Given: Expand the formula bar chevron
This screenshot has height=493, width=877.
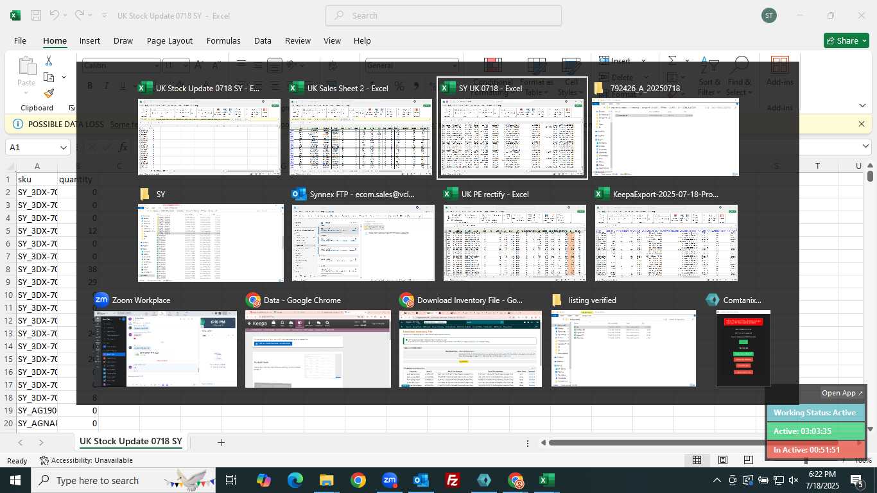Looking at the screenshot, I should (x=865, y=147).
